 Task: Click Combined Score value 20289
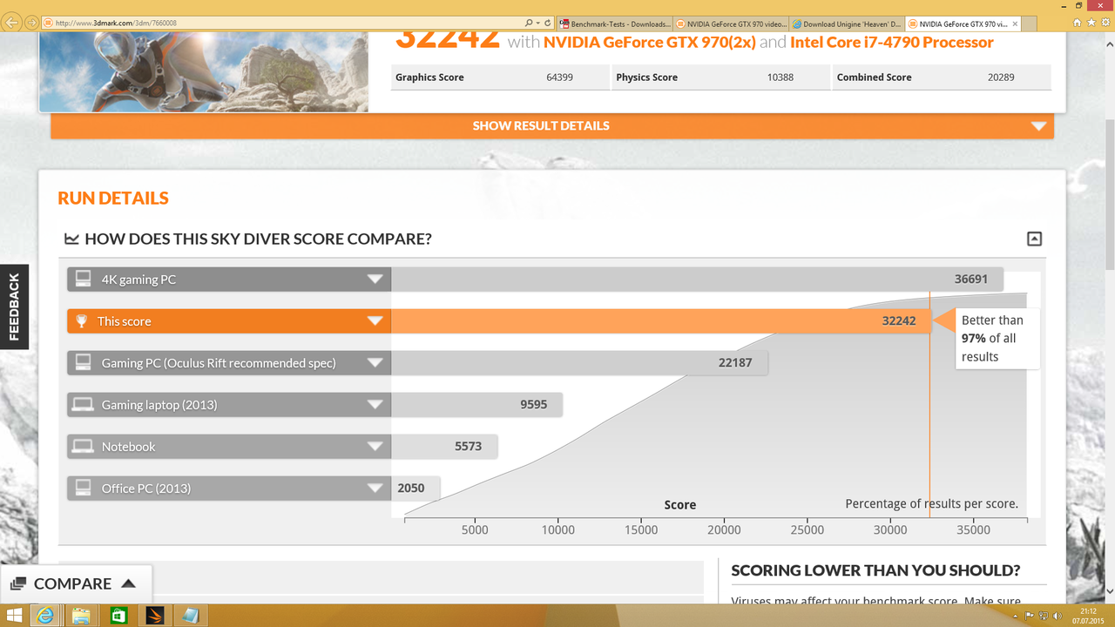pos(1001,78)
